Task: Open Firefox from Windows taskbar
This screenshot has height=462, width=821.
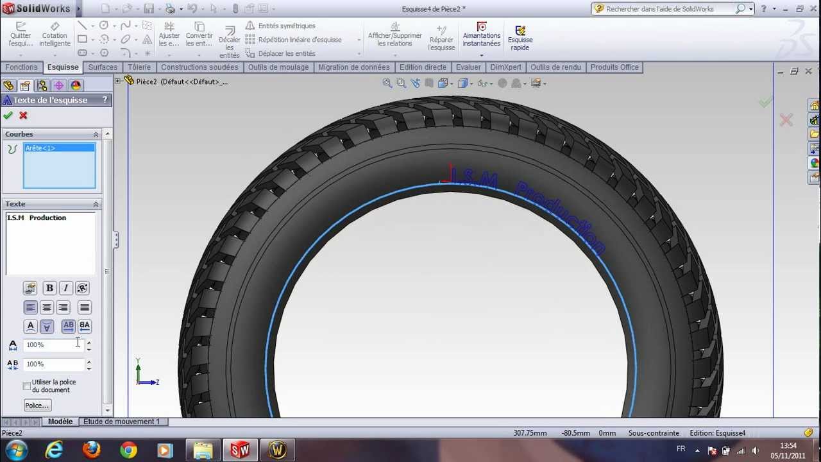Action: (x=92, y=450)
